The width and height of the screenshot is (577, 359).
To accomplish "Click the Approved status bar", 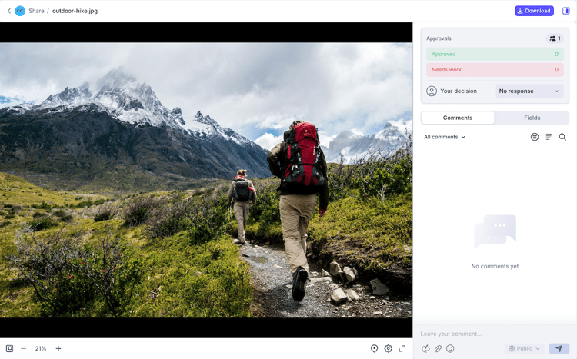I will [x=495, y=54].
